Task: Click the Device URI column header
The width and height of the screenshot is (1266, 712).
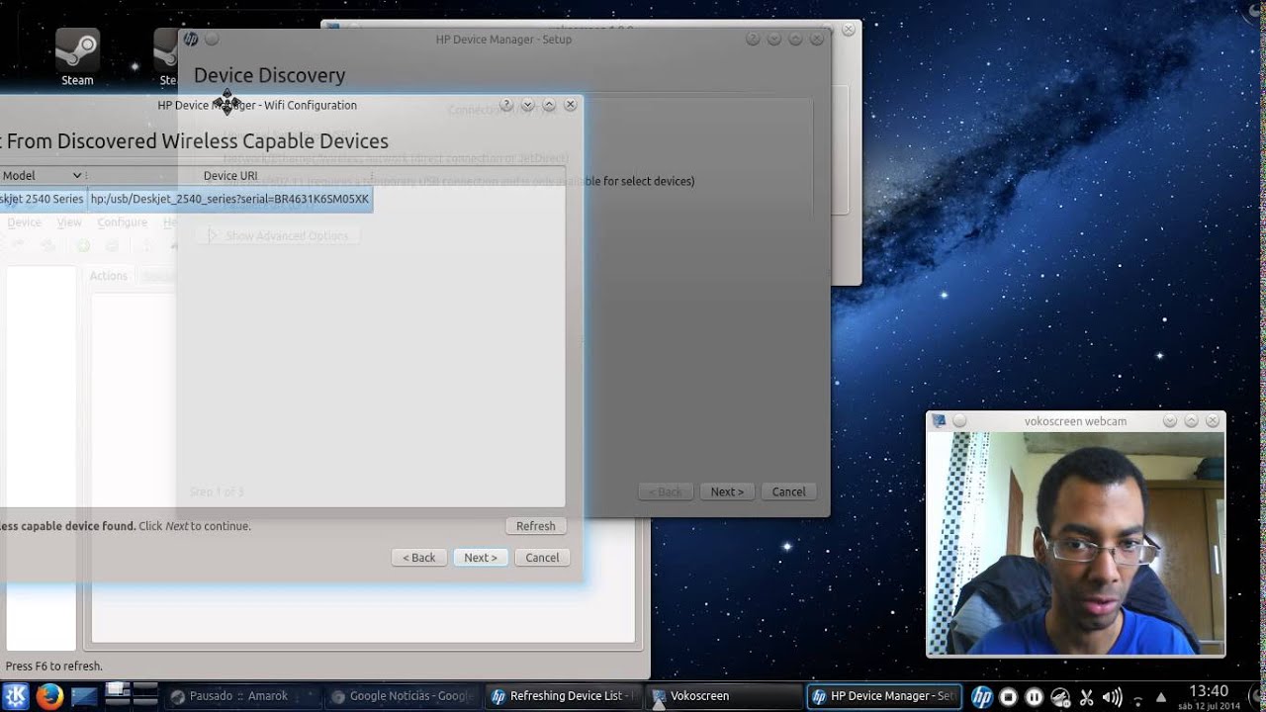Action: pos(229,176)
